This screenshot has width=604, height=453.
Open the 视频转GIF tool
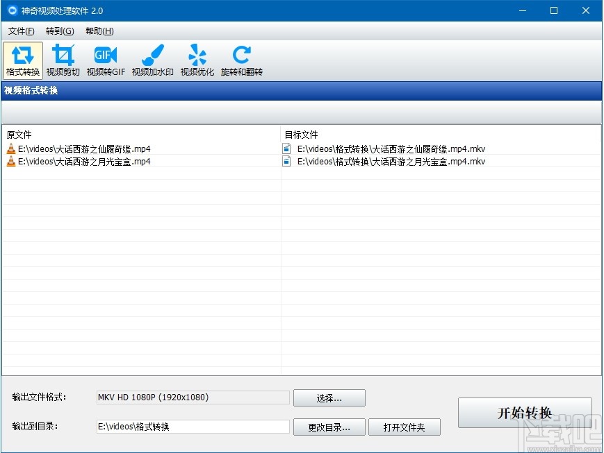(106, 60)
